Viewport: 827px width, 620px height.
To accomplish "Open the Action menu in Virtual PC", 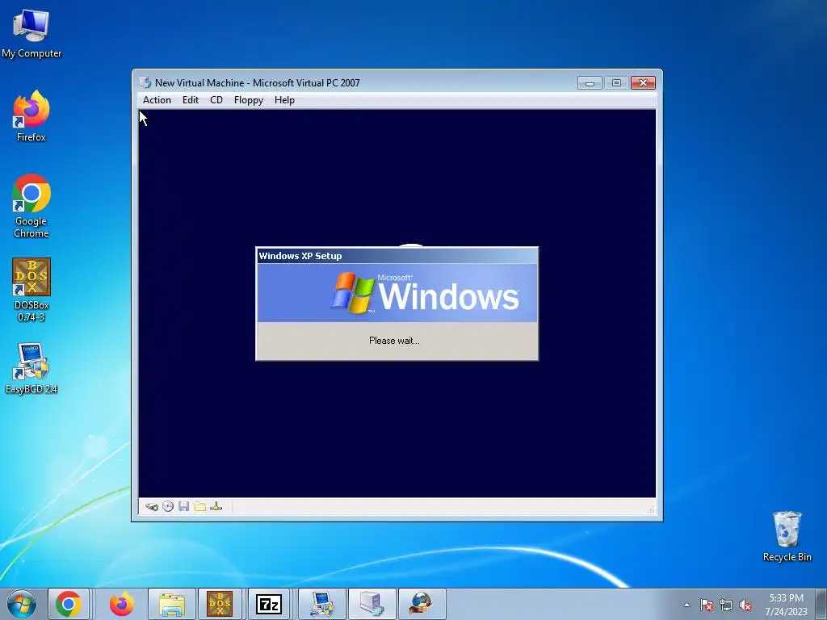I will pos(157,99).
